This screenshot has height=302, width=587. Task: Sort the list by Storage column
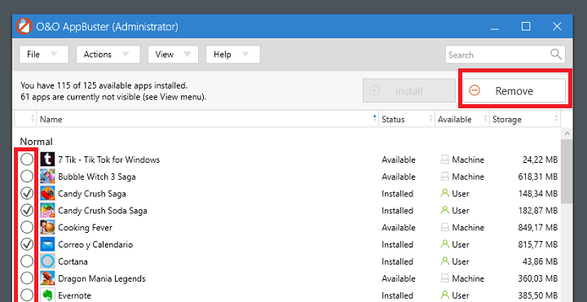(x=525, y=119)
